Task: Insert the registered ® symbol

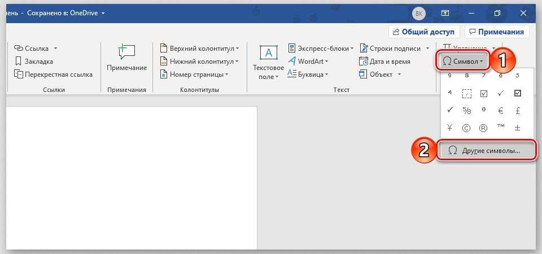Action: [483, 128]
